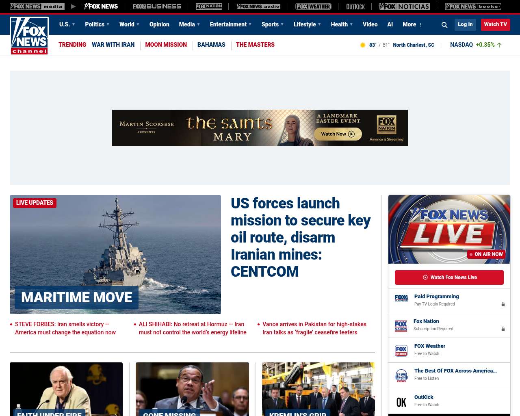Open the FOX Weather channel list link

coord(430,346)
